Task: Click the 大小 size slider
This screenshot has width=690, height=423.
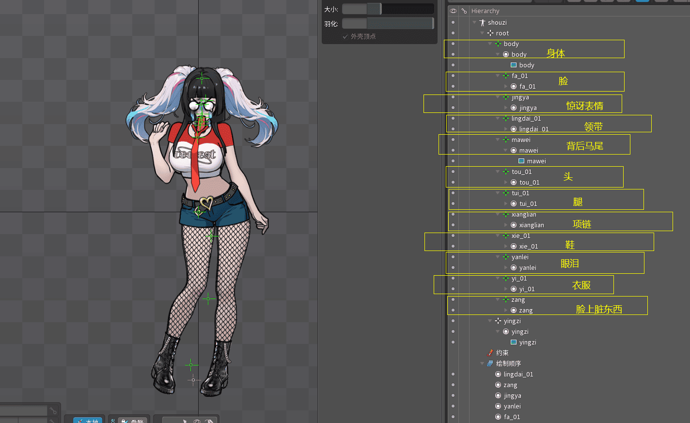Action: [388, 9]
